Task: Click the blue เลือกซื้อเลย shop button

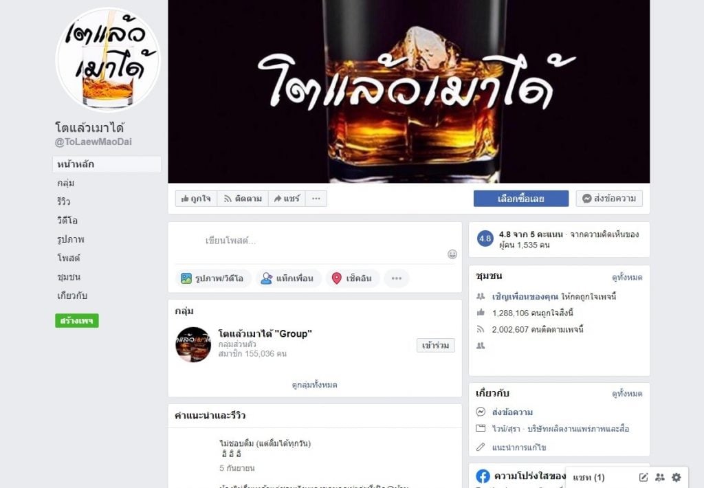Action: 521,199
